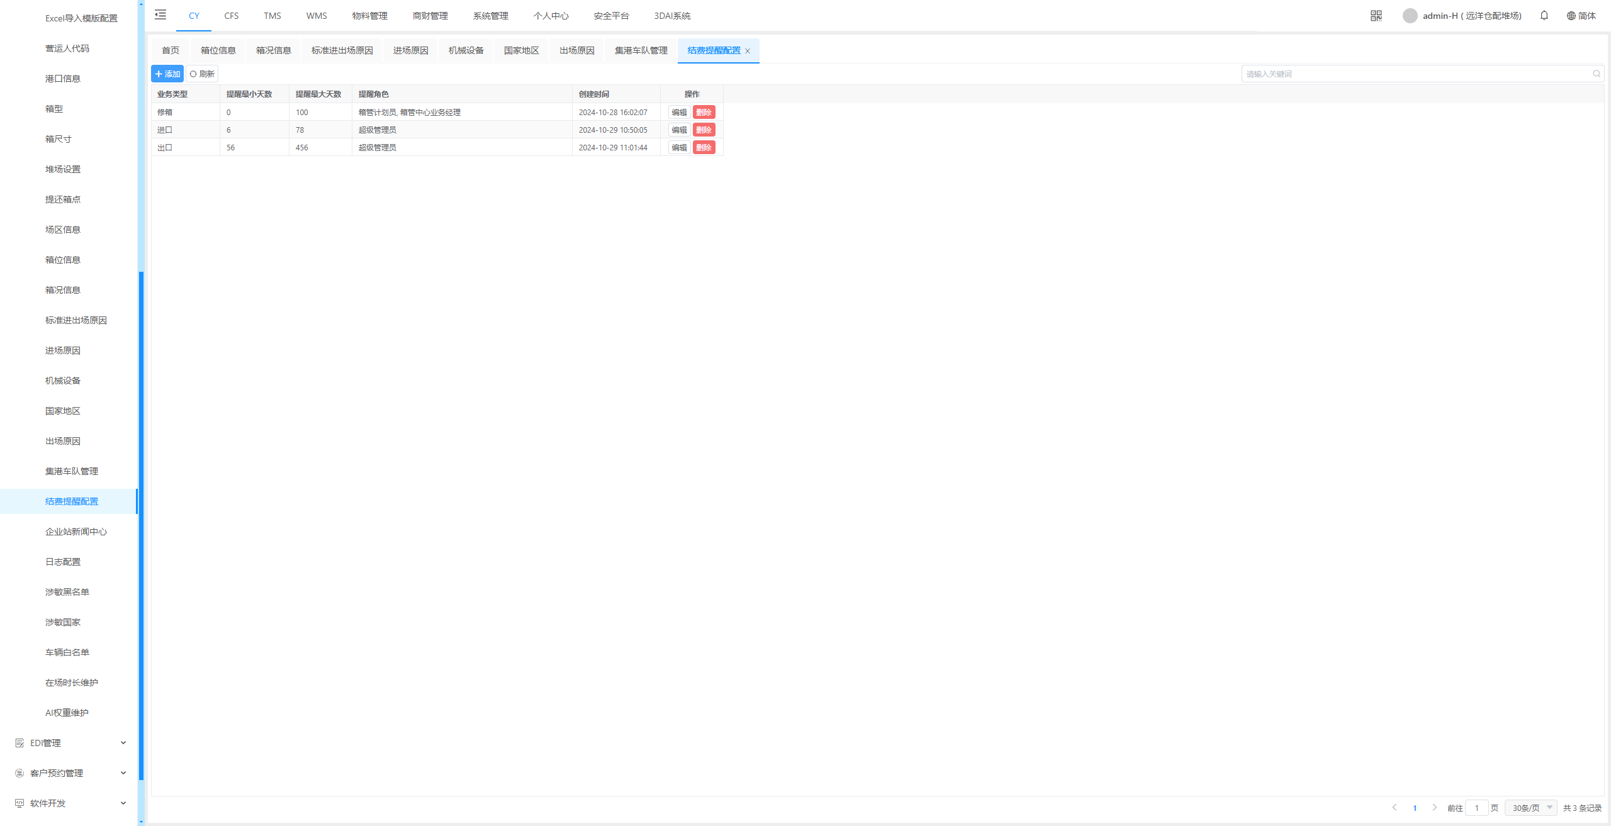Go to next page arrow

(x=1434, y=807)
